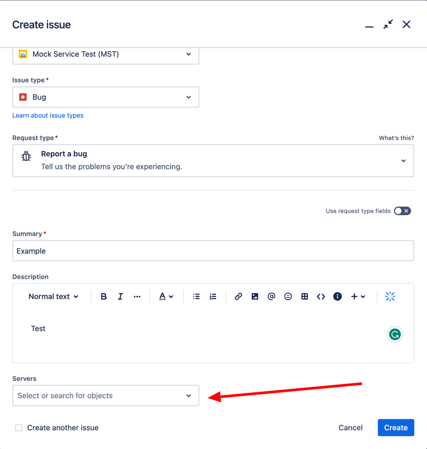Insert a numbered list

point(213,296)
